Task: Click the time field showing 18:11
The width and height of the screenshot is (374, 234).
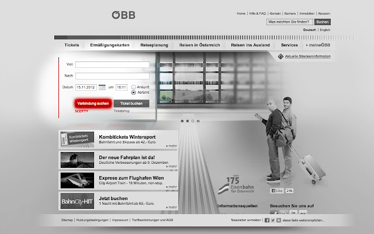Action: 122,87
